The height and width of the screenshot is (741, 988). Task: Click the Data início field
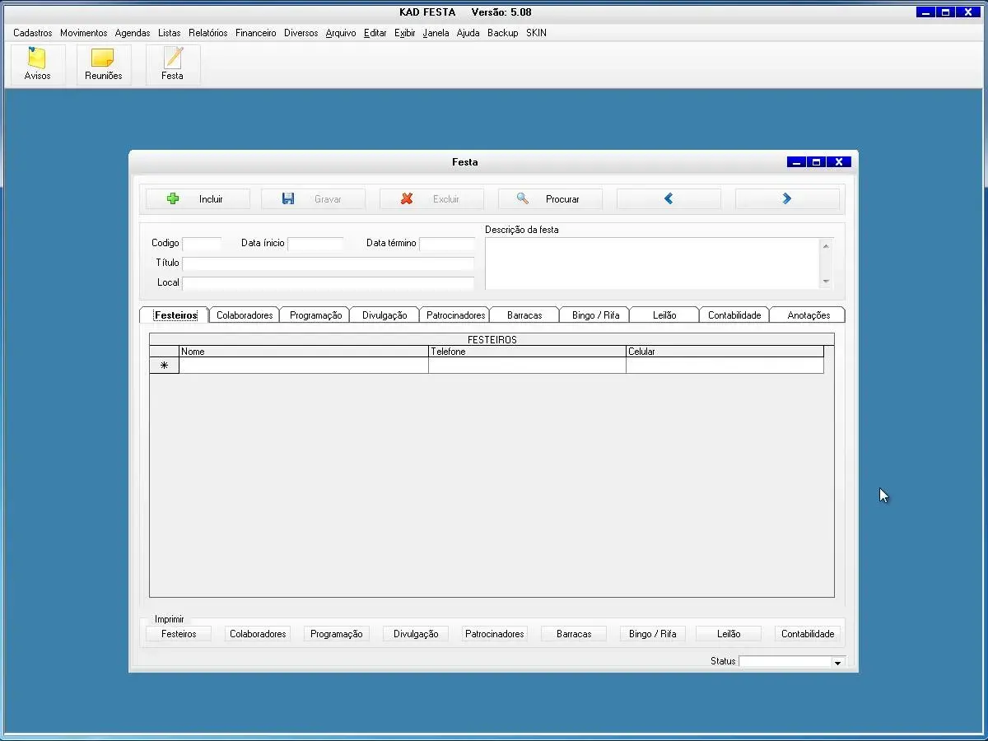[x=315, y=244]
